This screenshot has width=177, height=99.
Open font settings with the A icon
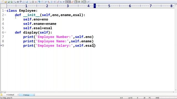tap(58, 2)
